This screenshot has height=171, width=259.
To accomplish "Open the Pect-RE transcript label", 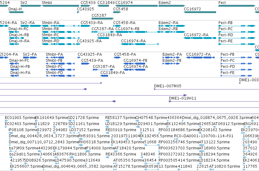I will click(x=226, y=41).
